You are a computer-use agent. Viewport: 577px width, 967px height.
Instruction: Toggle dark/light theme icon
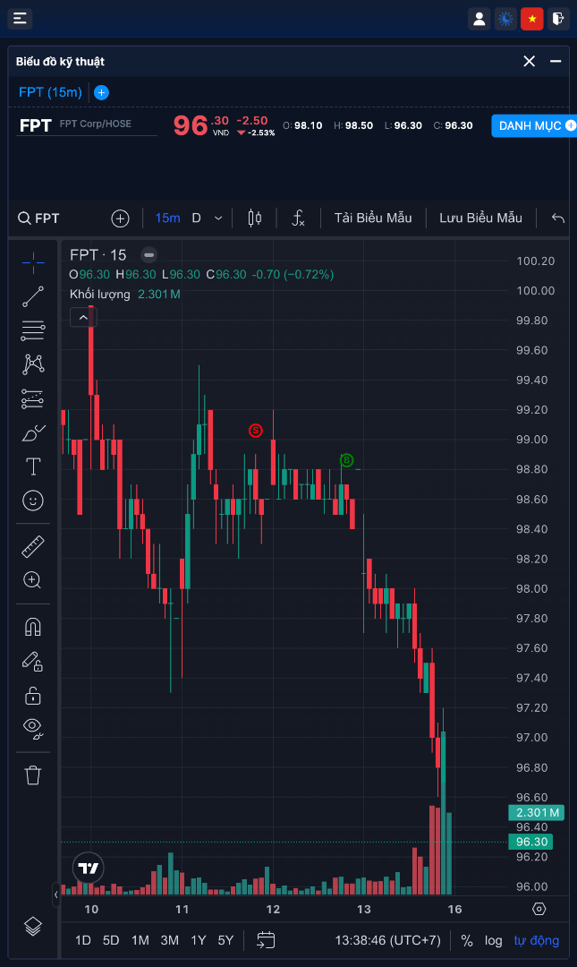pyautogui.click(x=505, y=19)
